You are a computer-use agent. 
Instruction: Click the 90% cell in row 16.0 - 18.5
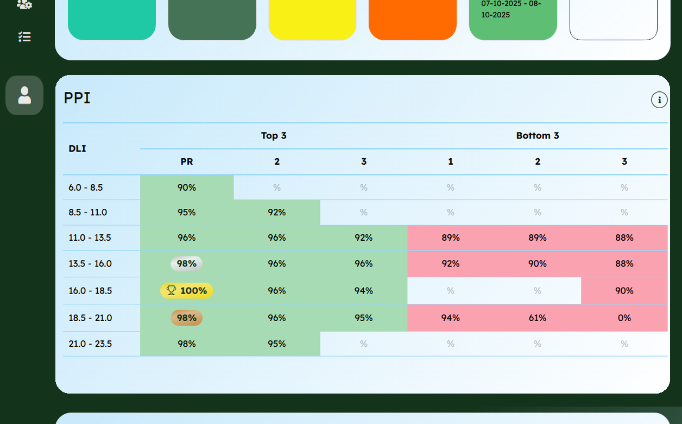click(x=624, y=291)
